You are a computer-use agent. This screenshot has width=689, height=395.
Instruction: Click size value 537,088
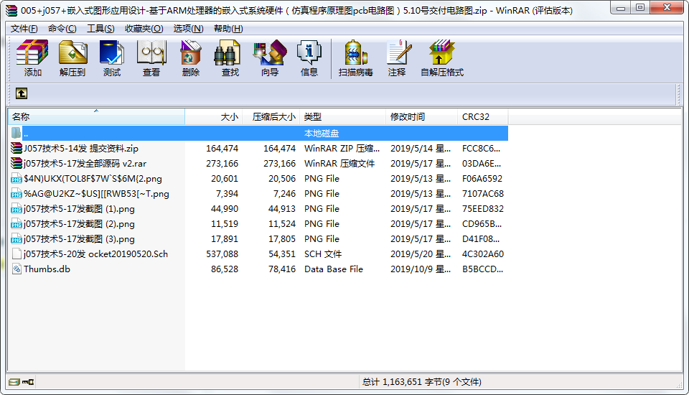(222, 254)
